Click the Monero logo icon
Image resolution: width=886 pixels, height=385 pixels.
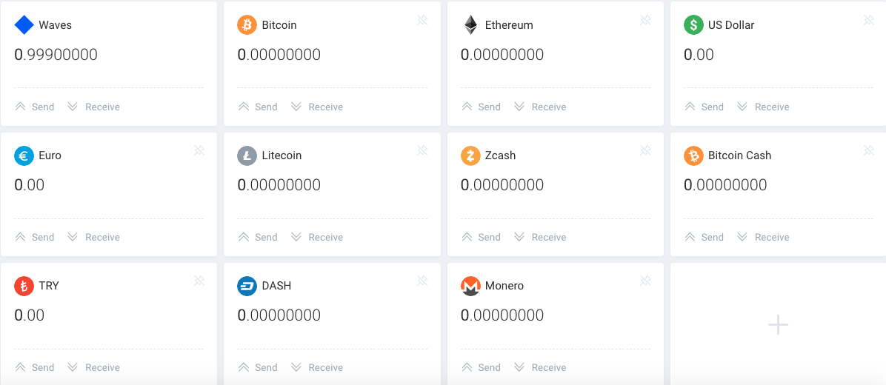tap(470, 286)
